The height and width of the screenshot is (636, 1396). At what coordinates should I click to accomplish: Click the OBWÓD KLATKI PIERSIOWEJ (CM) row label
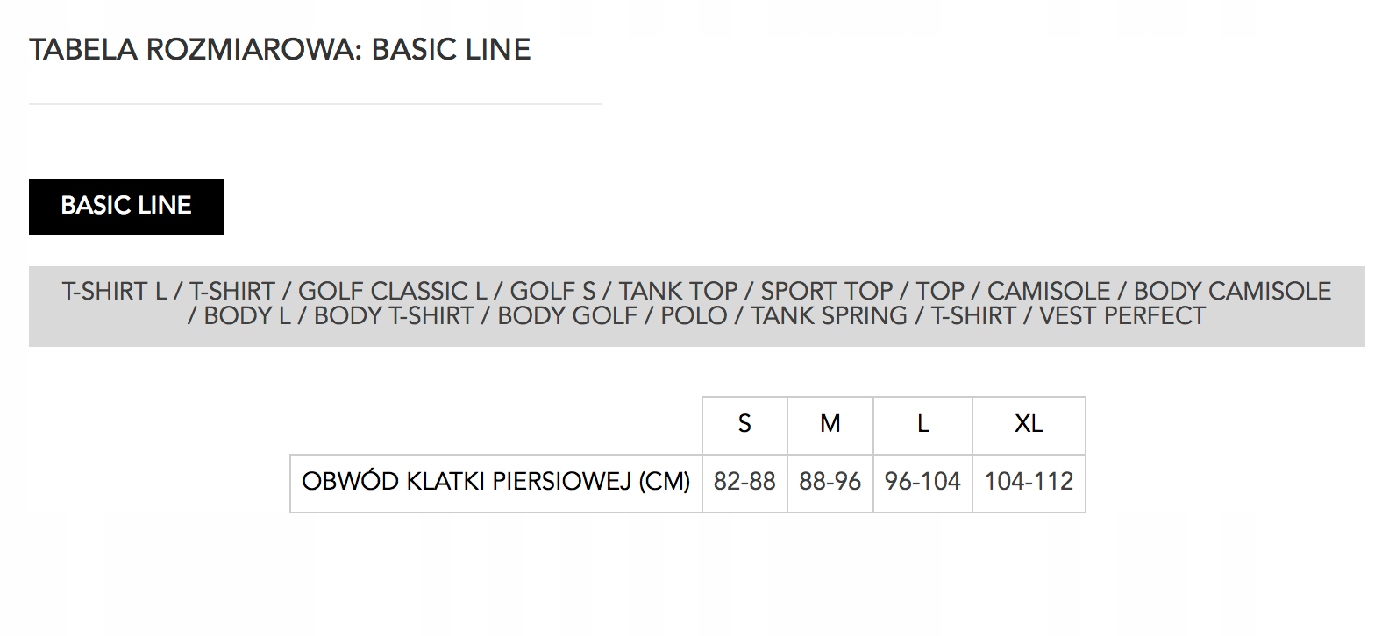click(496, 483)
